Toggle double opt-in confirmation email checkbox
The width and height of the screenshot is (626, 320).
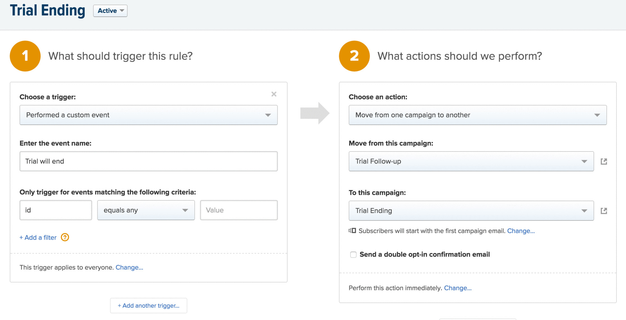[353, 254]
